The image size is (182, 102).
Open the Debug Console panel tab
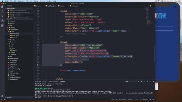point(53,81)
